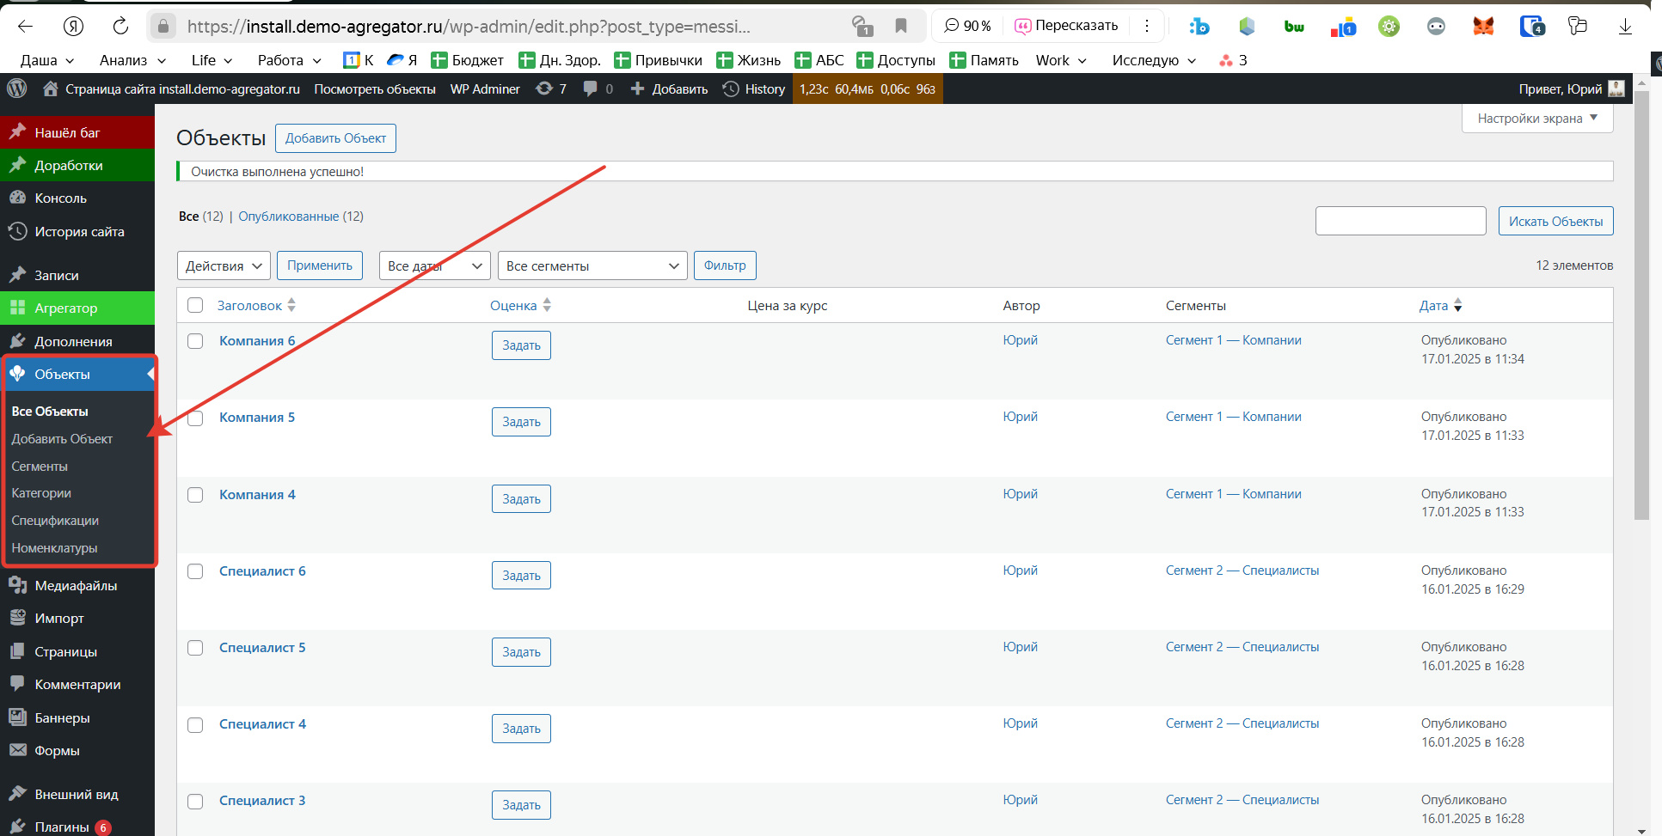
Task: Open the Действия bulk actions dropdown
Action: click(x=224, y=265)
